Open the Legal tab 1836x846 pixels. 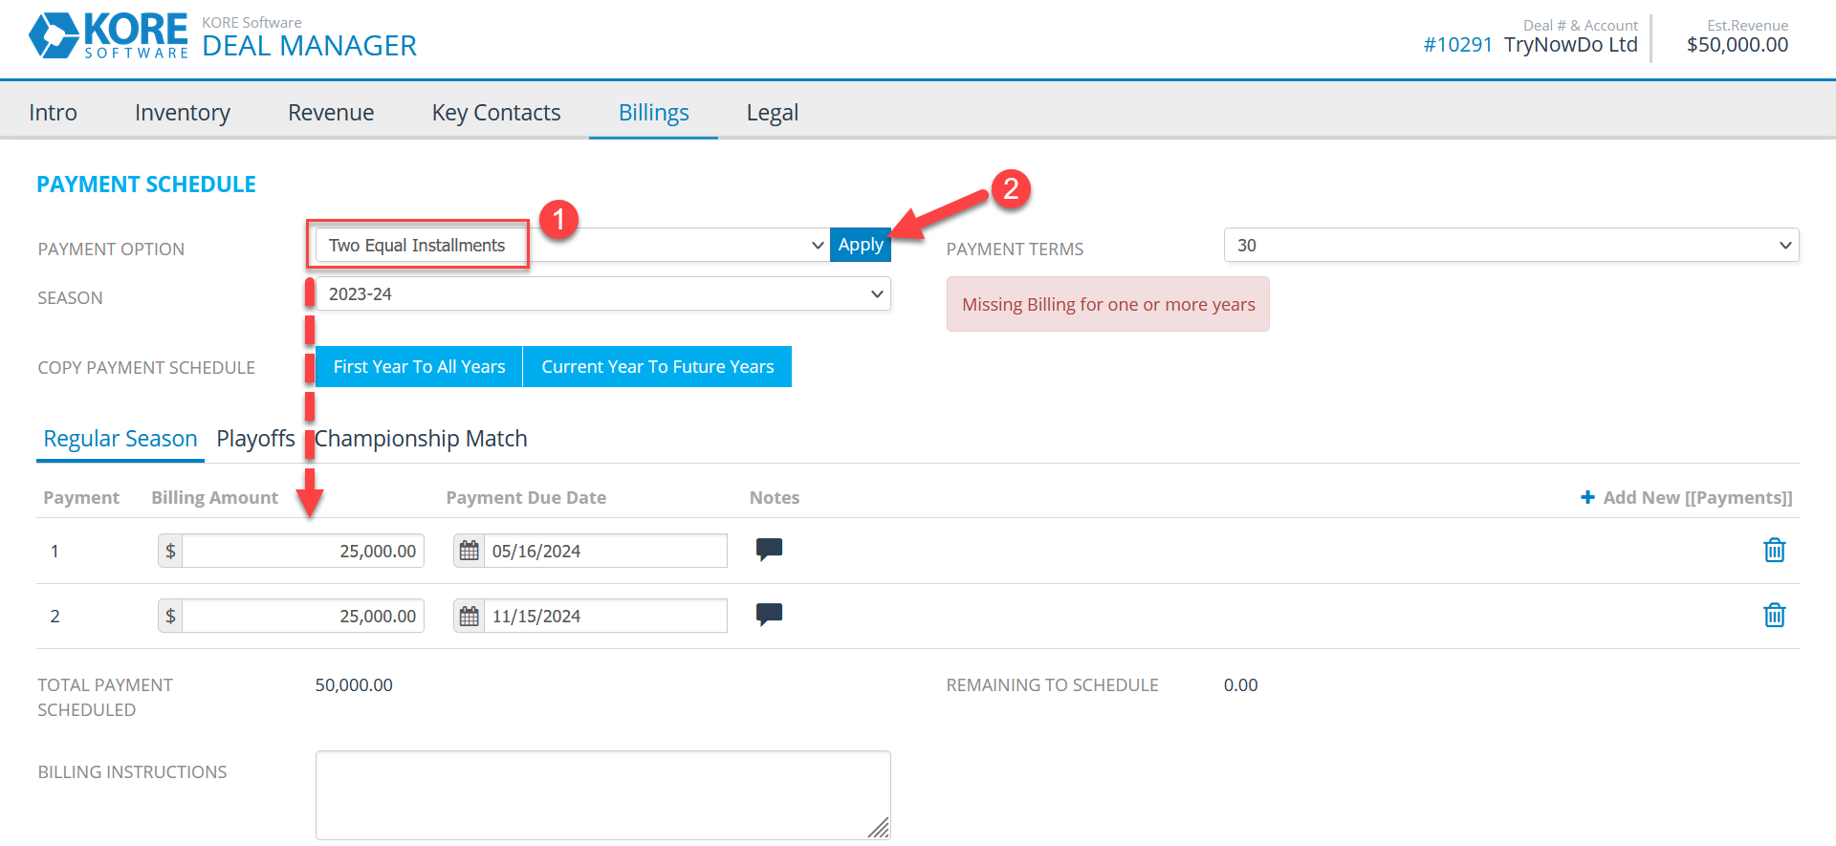pyautogui.click(x=773, y=112)
